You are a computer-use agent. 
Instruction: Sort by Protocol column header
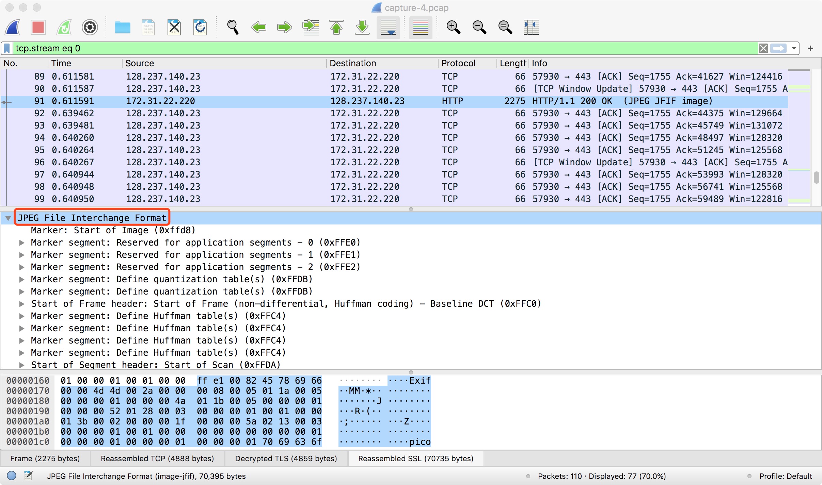[467, 63]
